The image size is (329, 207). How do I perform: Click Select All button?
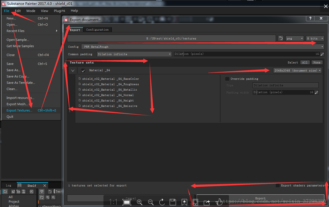pos(305,62)
